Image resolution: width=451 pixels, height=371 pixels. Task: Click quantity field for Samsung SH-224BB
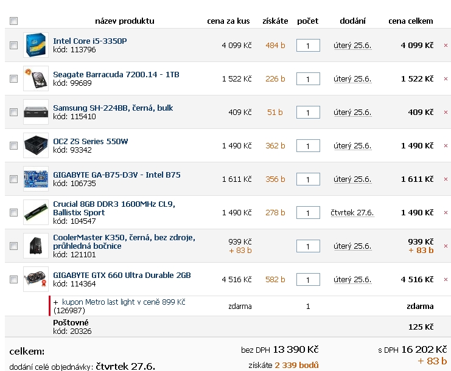point(308,112)
